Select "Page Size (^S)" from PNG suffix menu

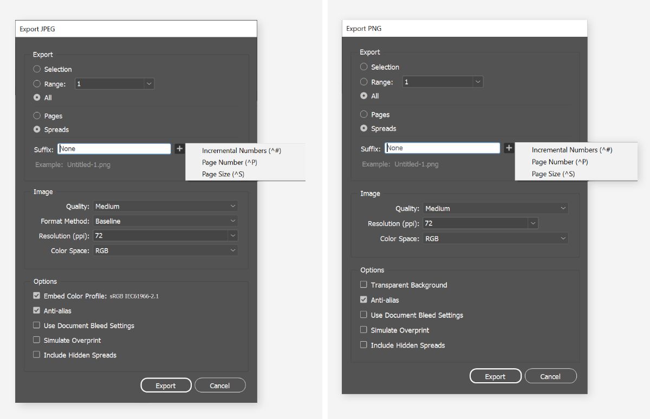click(552, 174)
